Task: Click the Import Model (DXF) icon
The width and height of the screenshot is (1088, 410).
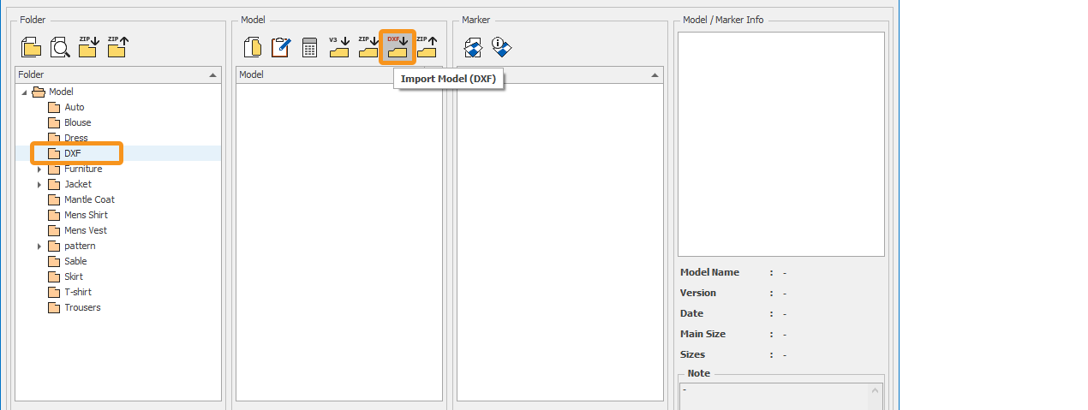Action: (397, 47)
